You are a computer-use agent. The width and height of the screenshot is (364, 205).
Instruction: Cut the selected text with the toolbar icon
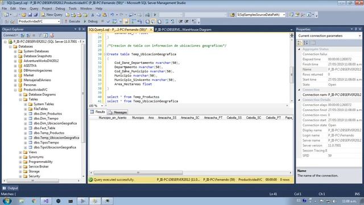tap(93, 15)
